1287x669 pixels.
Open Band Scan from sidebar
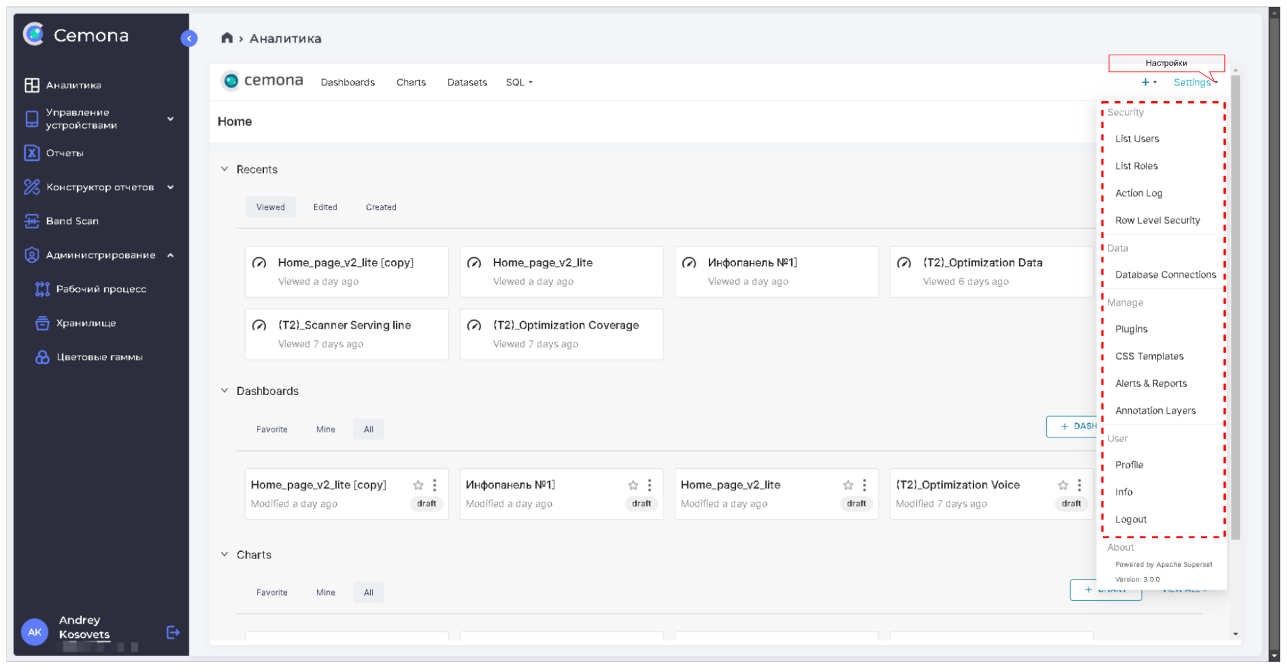coord(72,221)
